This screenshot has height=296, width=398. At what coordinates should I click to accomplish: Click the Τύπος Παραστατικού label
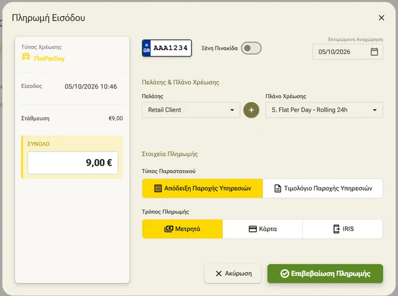(x=169, y=171)
